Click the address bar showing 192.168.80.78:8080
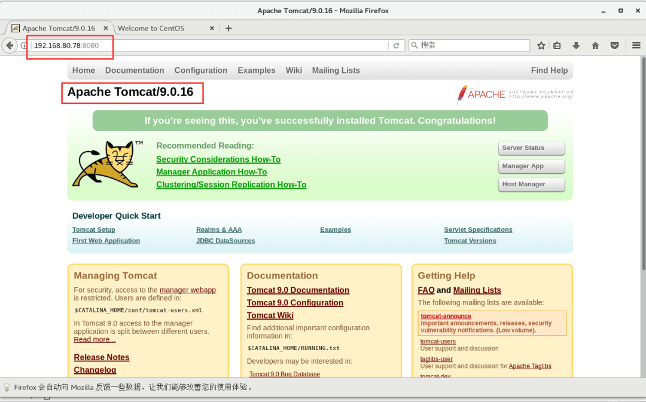Screen dimensions: 646x402 point(209,45)
